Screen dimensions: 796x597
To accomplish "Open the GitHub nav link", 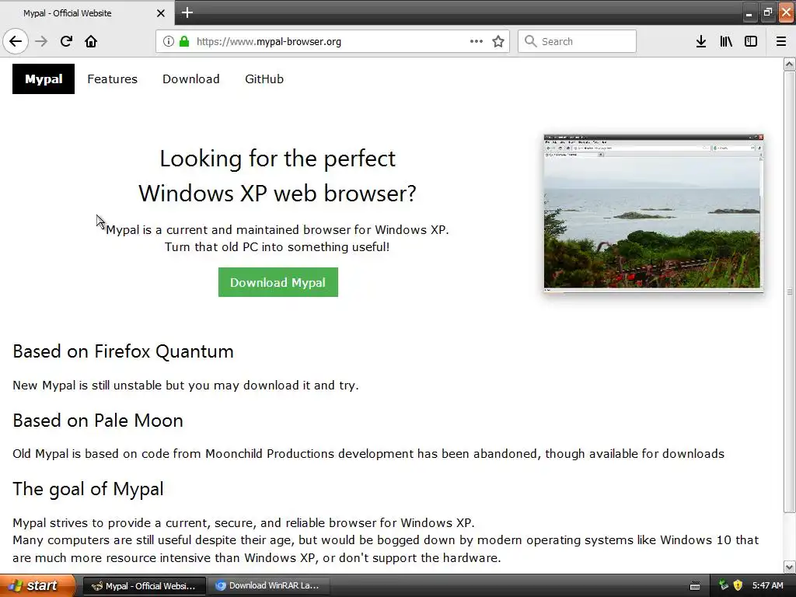I will 264,79.
